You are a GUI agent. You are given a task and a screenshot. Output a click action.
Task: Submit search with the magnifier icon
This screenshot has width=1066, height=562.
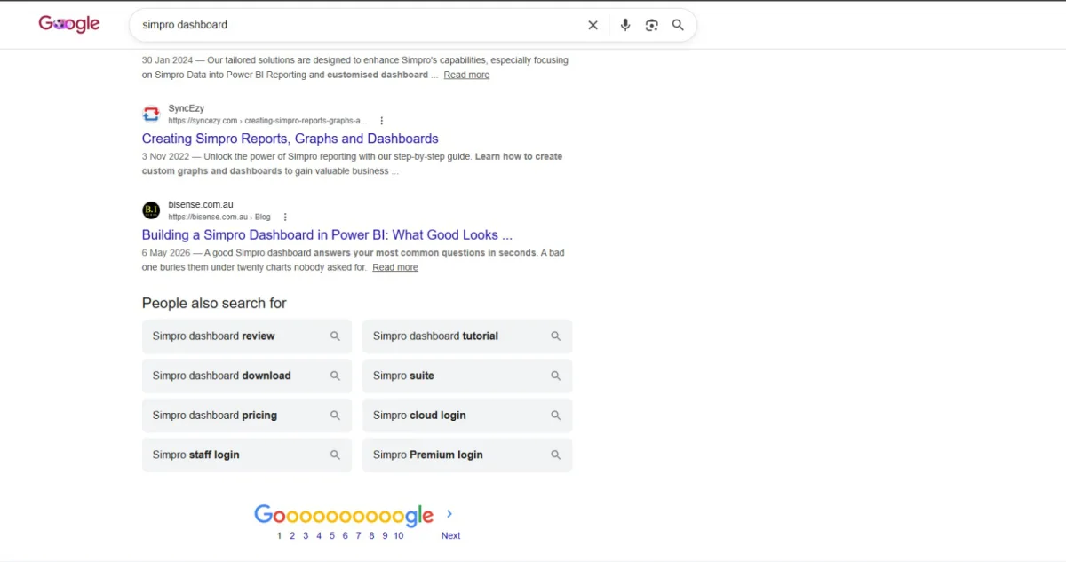tap(678, 25)
